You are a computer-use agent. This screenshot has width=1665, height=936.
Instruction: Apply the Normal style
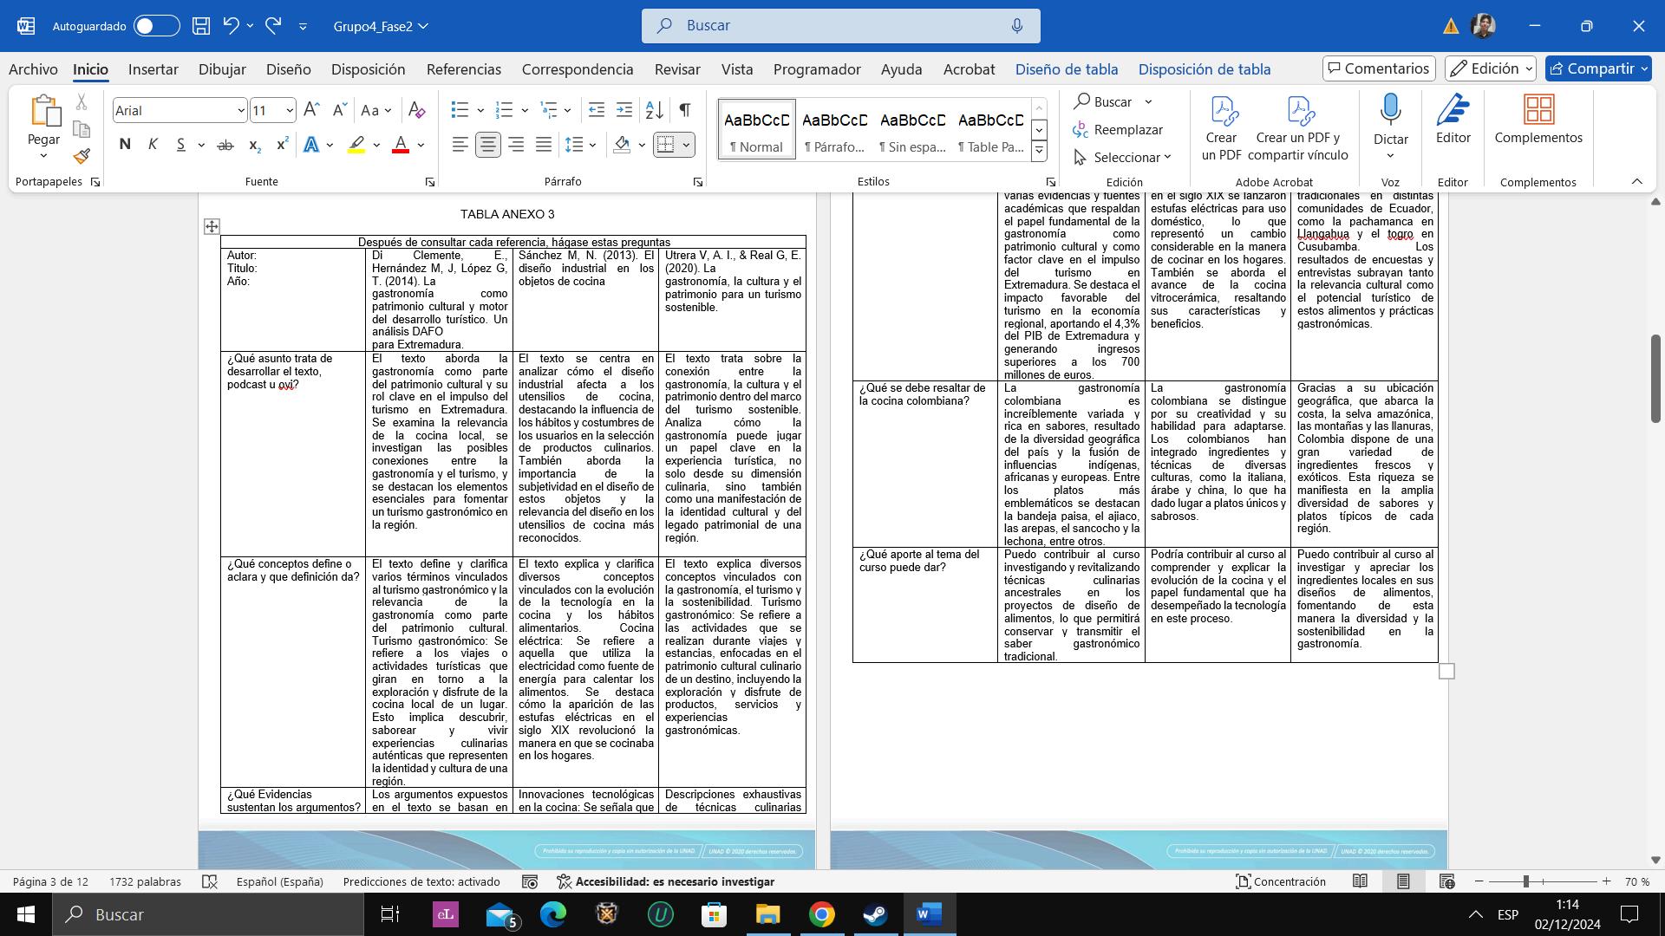[756, 130]
